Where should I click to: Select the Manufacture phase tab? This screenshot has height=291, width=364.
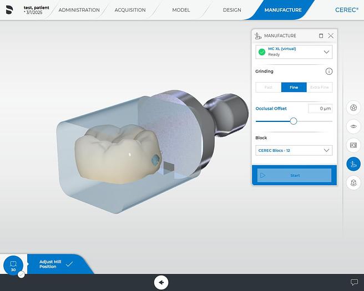(283, 10)
